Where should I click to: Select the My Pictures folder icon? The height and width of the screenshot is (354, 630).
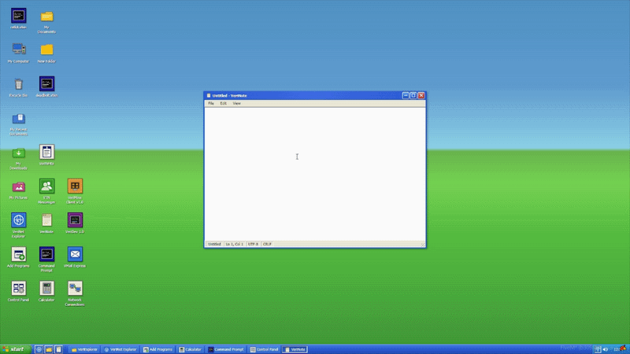pos(18,190)
